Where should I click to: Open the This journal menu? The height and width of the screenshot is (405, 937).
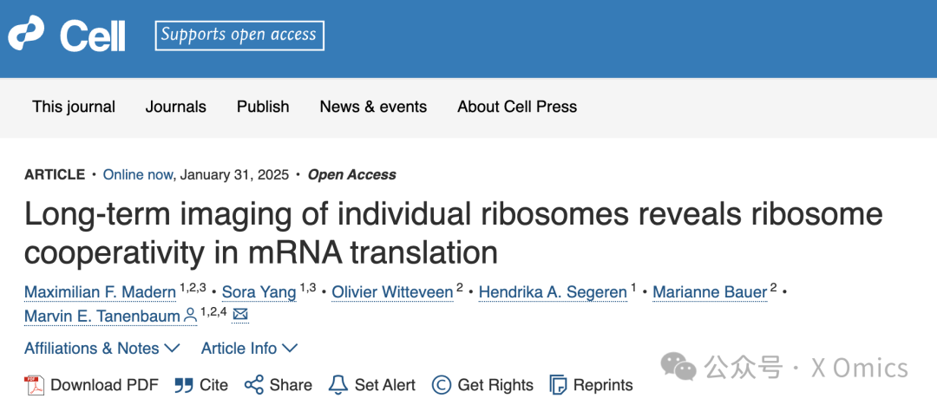pyautogui.click(x=74, y=107)
